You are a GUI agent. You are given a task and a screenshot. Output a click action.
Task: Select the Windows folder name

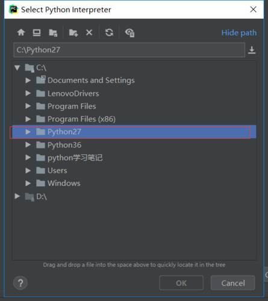(x=64, y=183)
